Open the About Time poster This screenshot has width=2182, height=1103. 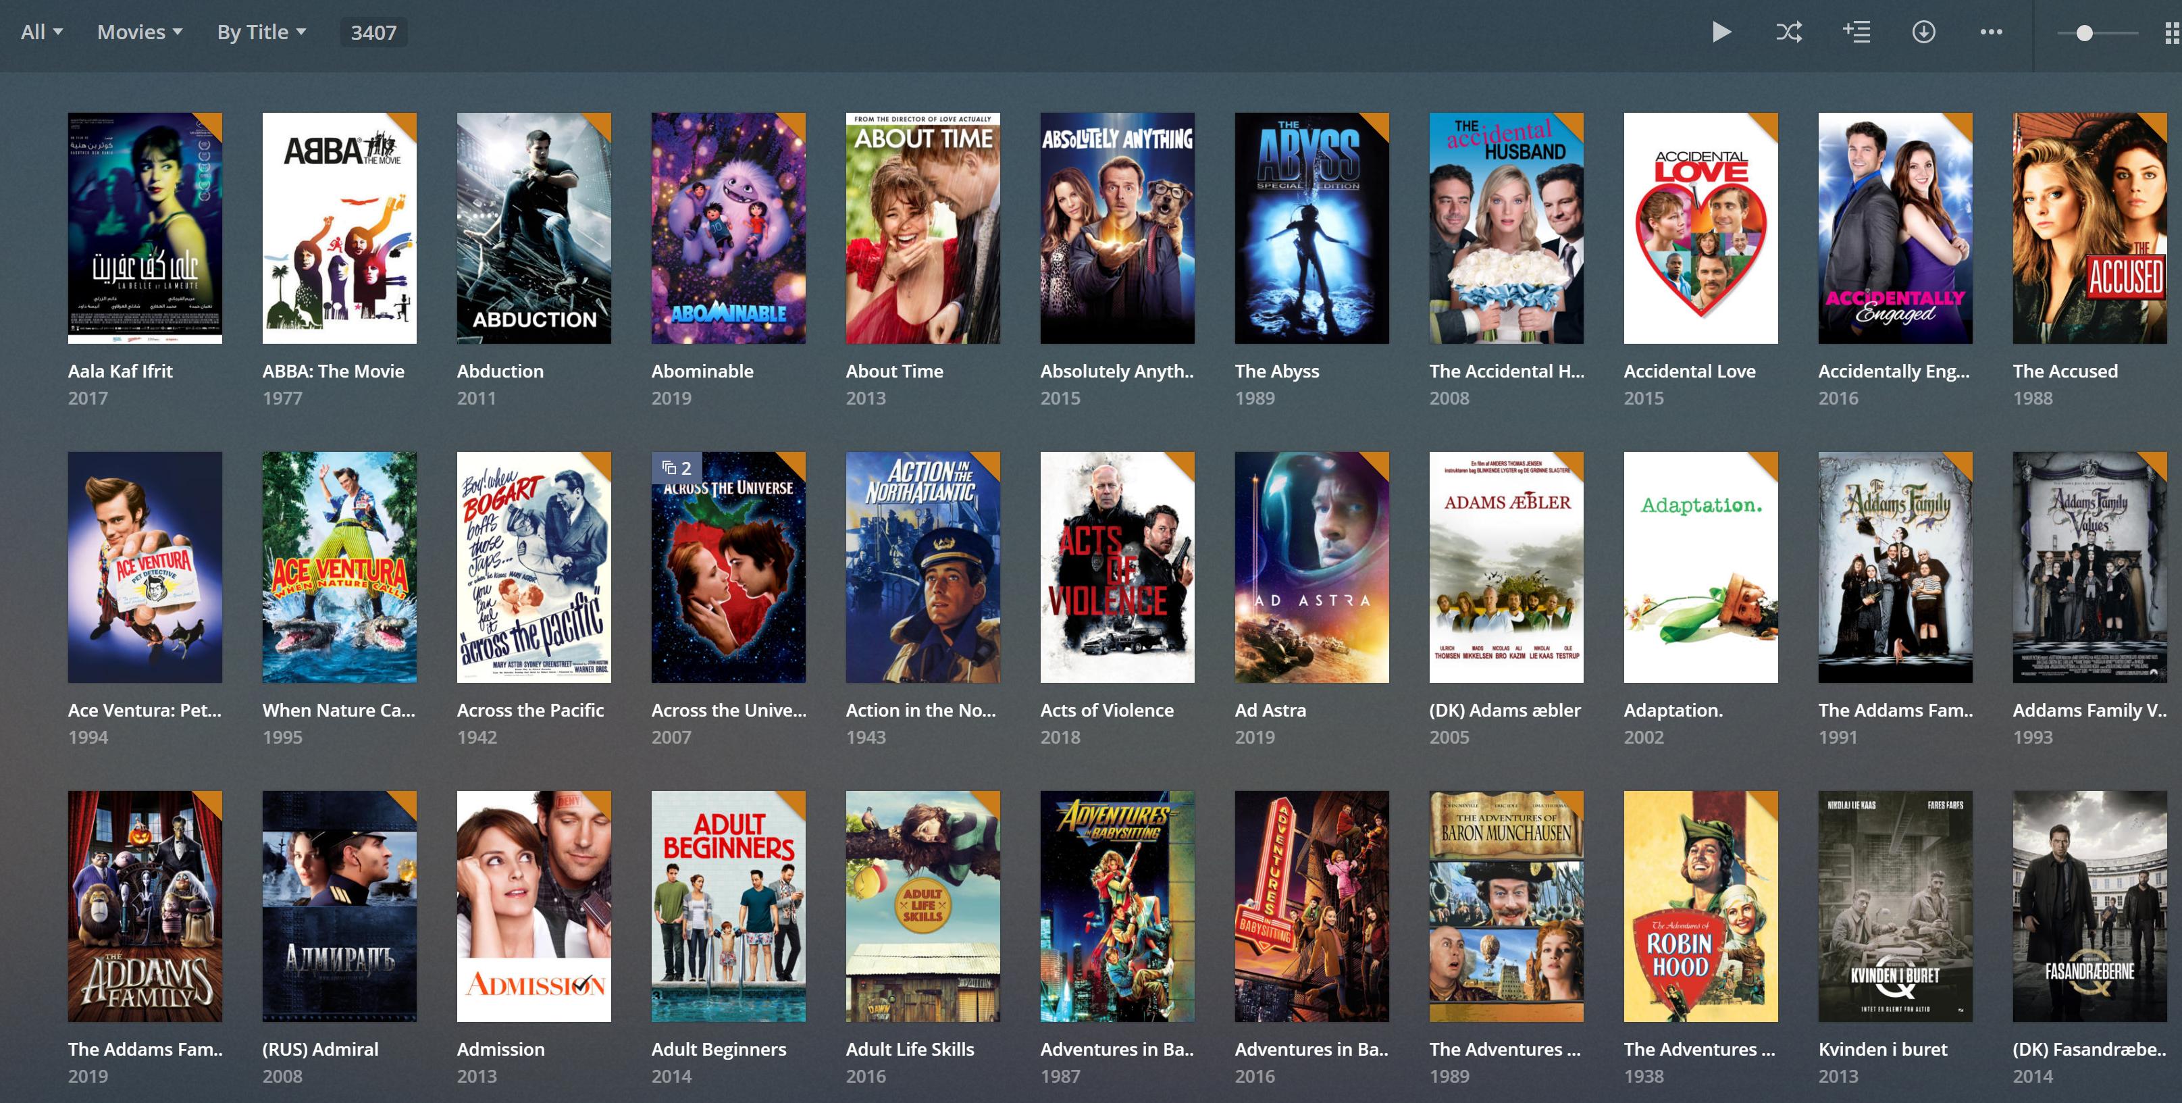[923, 228]
